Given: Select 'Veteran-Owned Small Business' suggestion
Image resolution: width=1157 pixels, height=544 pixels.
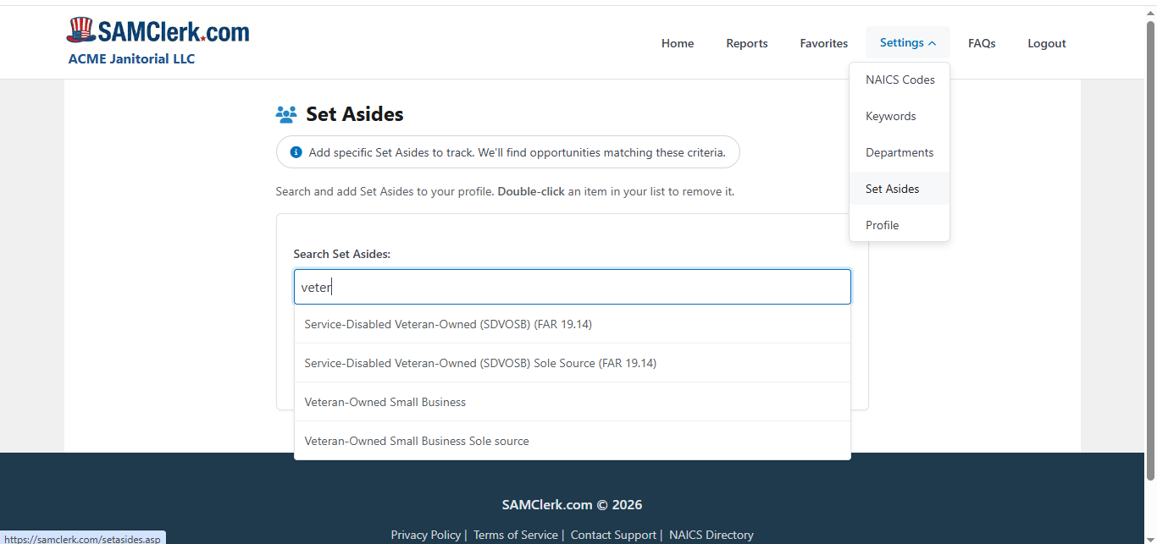Looking at the screenshot, I should (x=385, y=402).
